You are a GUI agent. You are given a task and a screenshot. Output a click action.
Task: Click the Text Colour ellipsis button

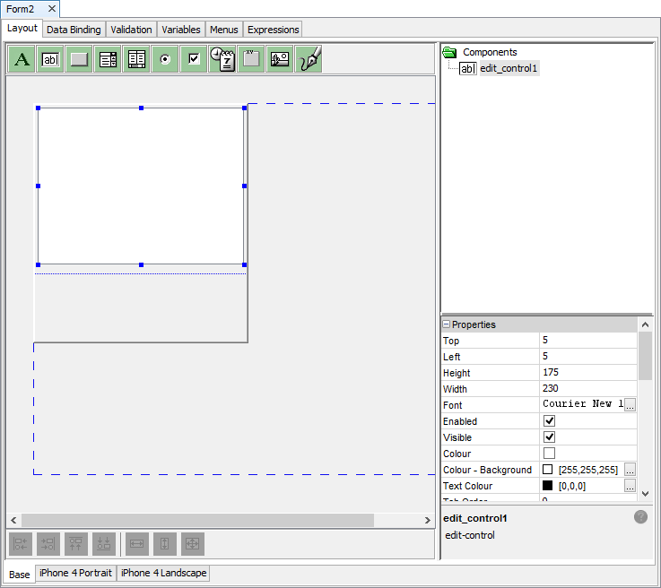(x=630, y=486)
